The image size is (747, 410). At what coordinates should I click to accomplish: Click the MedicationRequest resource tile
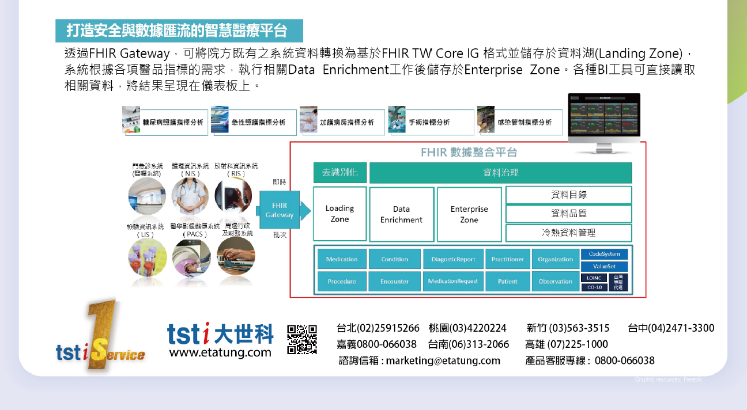(x=453, y=282)
